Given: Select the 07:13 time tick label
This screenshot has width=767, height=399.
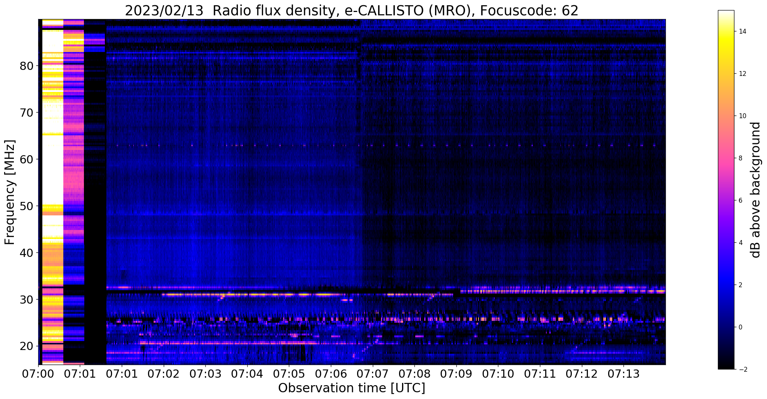Looking at the screenshot, I should pyautogui.click(x=623, y=374).
